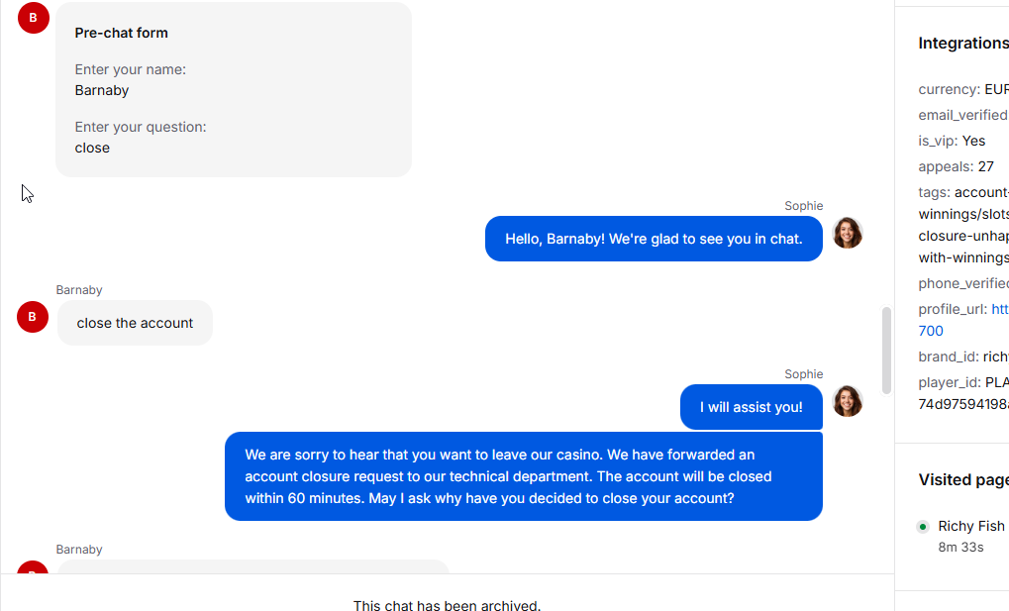1009x611 pixels.
Task: Select the account closure request message bubble
Action: [x=524, y=476]
